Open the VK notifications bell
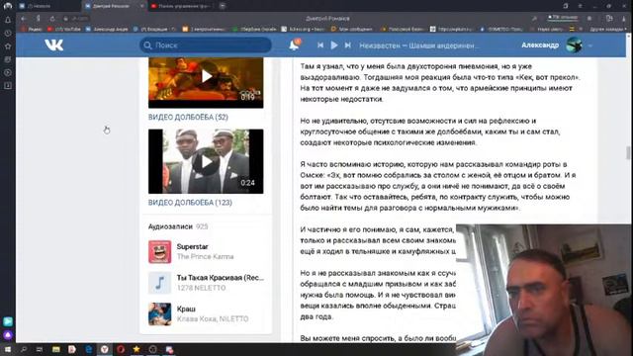The height and width of the screenshot is (356, 633). coord(295,44)
